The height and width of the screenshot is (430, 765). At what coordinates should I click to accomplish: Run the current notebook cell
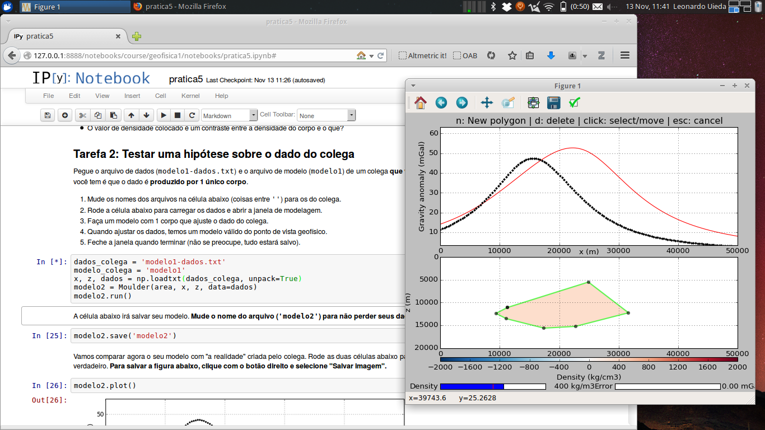[x=164, y=115]
